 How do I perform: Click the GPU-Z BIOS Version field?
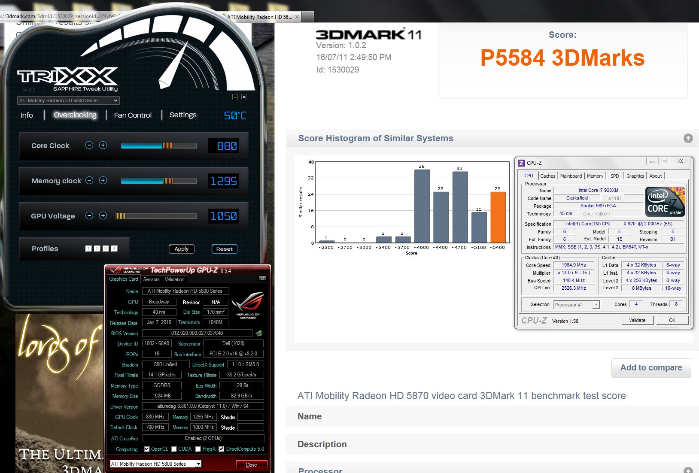pyautogui.click(x=197, y=333)
